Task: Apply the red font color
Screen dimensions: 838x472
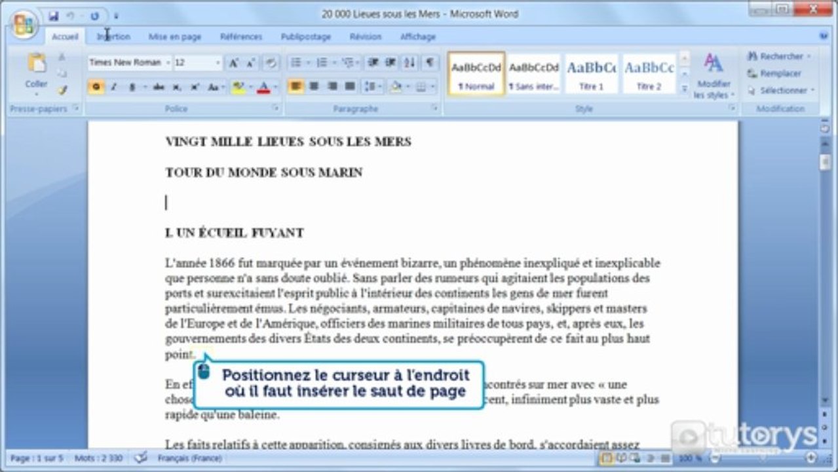Action: pos(263,87)
